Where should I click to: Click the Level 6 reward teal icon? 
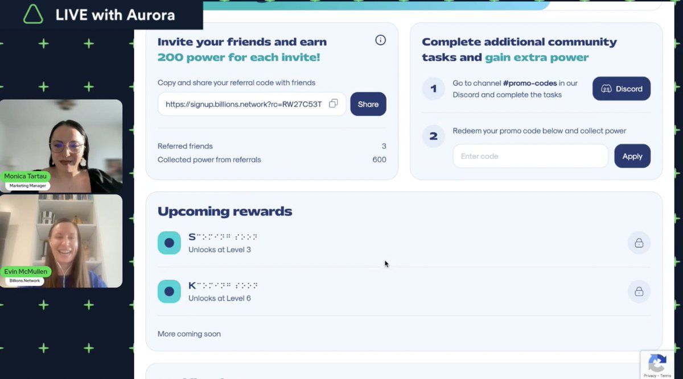coord(169,291)
